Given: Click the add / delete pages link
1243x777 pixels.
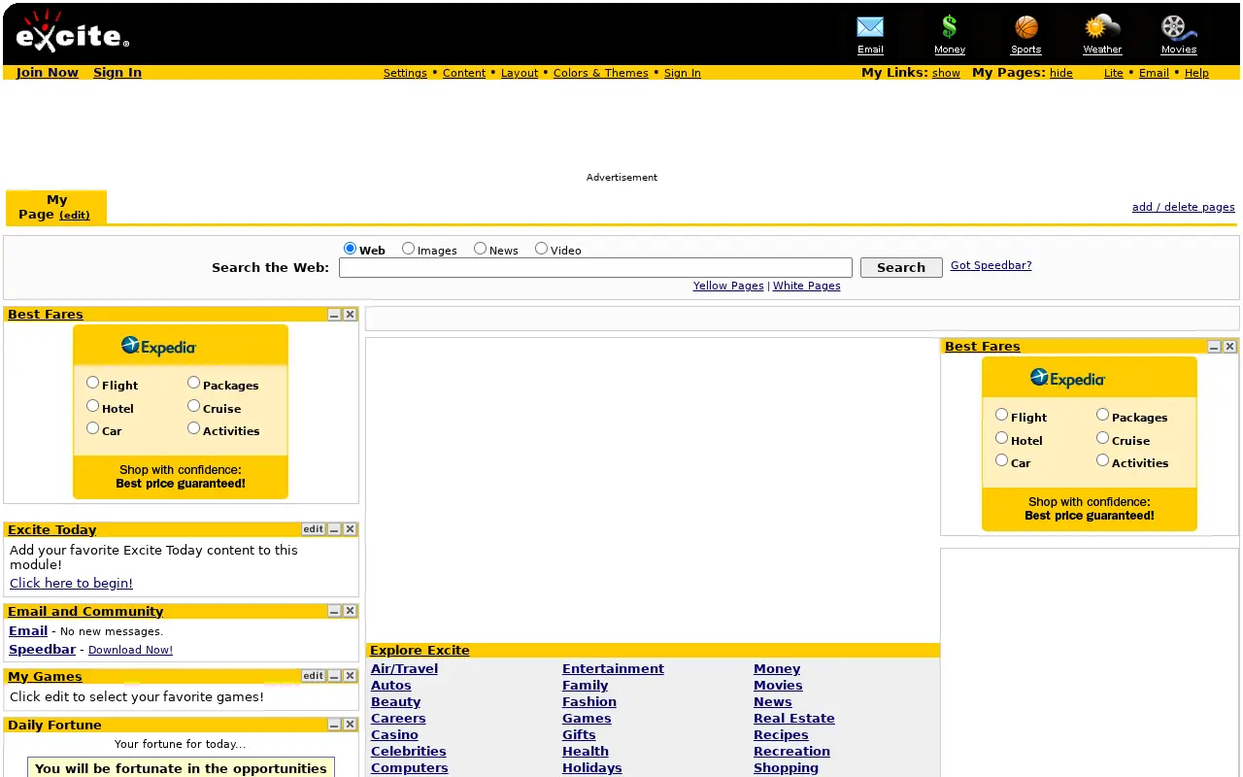Looking at the screenshot, I should [x=1184, y=207].
